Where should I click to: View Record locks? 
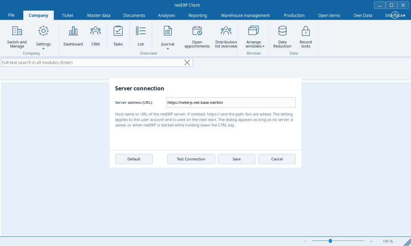tap(306, 37)
